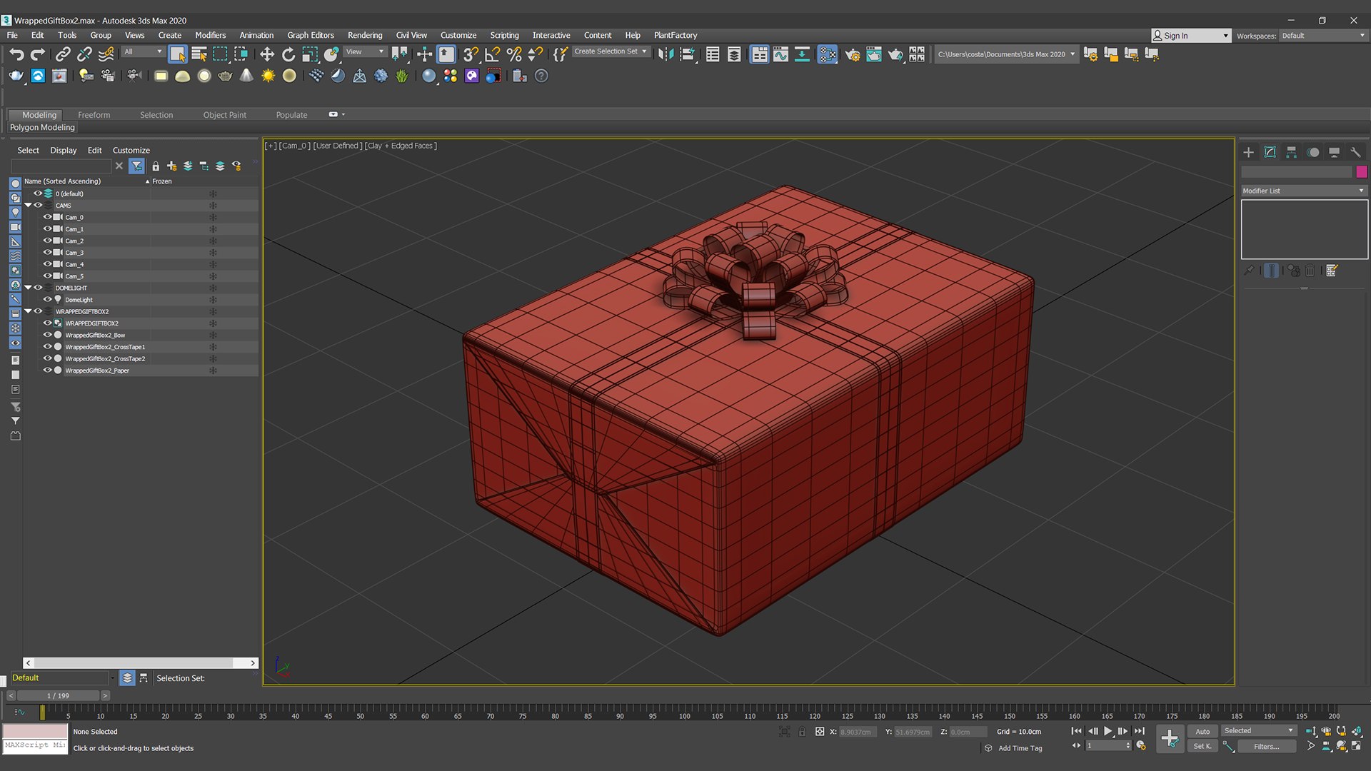This screenshot has width=1371, height=771.
Task: Open the Display command panel tab
Action: point(1334,152)
